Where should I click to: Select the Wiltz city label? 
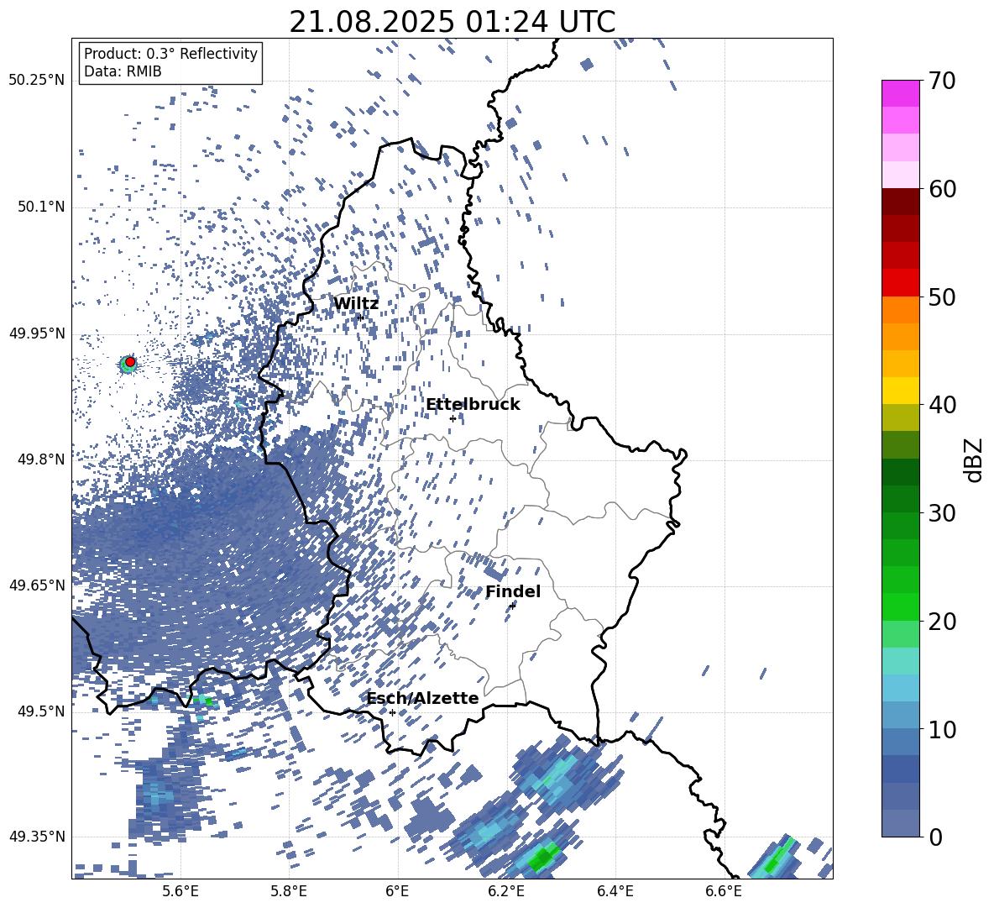tap(356, 304)
